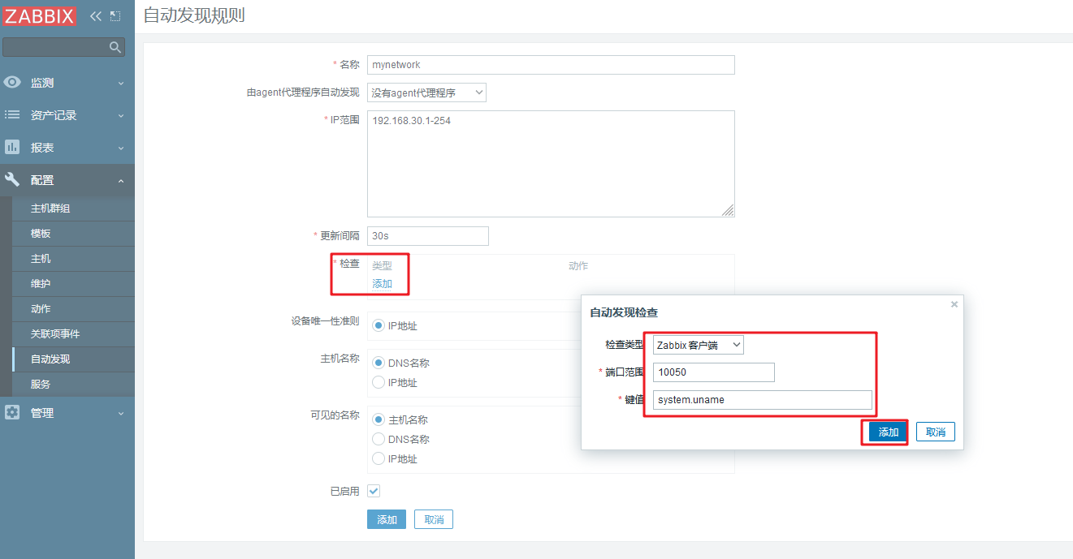Select DNS名称 for 可见的名称

[379, 439]
